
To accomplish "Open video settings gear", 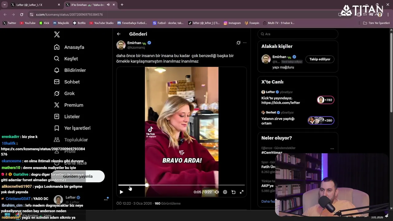I will click(x=225, y=192).
